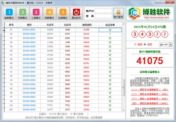The width and height of the screenshot is (176, 122).
Task: Select period 20150116058 cell
Action: click(x=29, y=59)
